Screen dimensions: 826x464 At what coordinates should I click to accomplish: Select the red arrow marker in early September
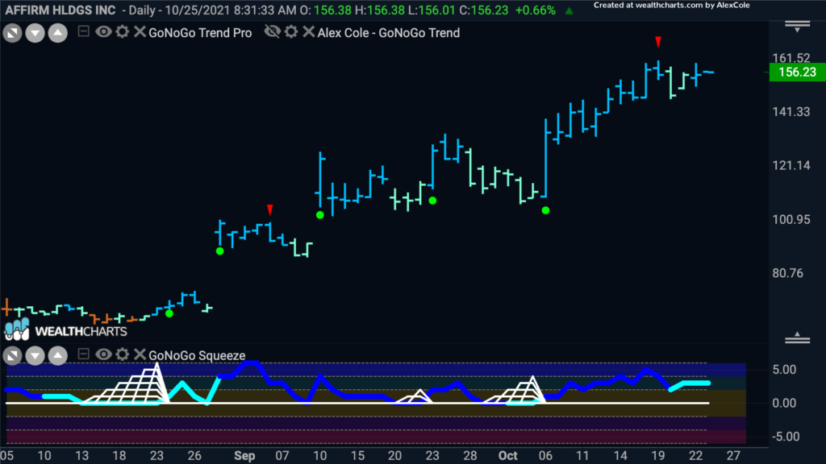tap(270, 210)
